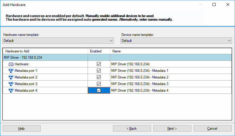Click the Enabled column header
Screen dimensions: 235x136
pos(99,51)
